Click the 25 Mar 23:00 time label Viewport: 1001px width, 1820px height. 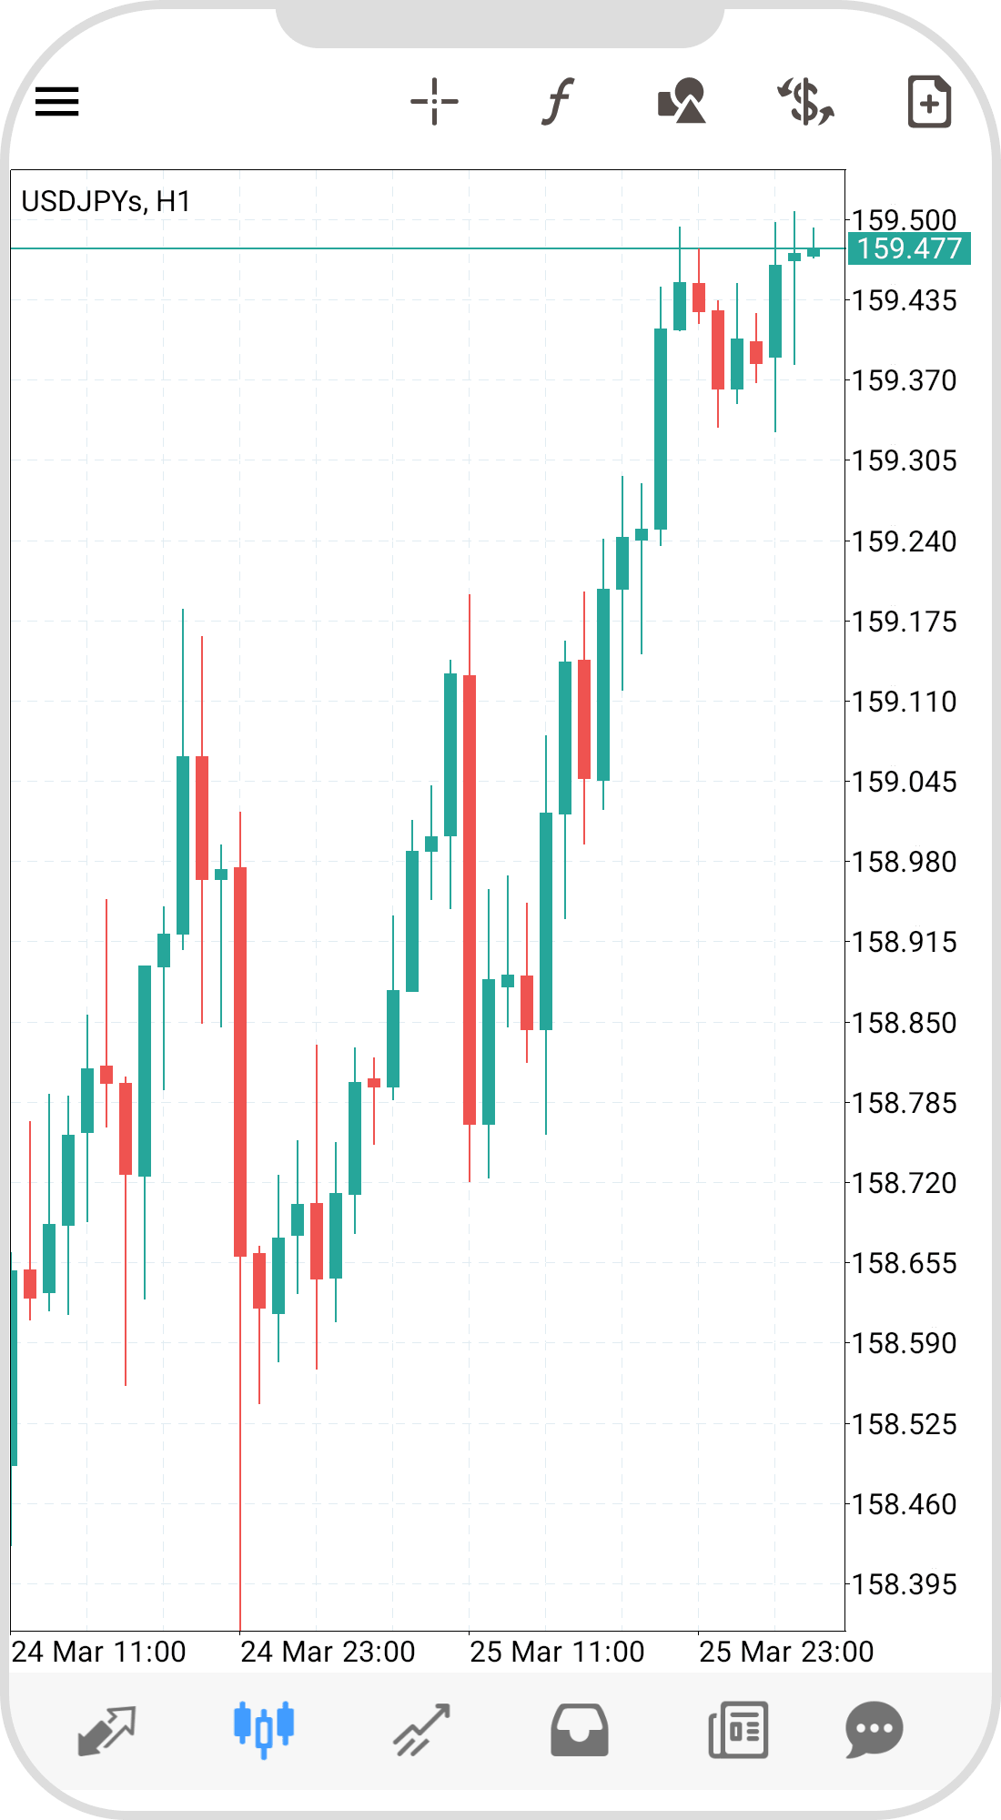pyautogui.click(x=786, y=1651)
